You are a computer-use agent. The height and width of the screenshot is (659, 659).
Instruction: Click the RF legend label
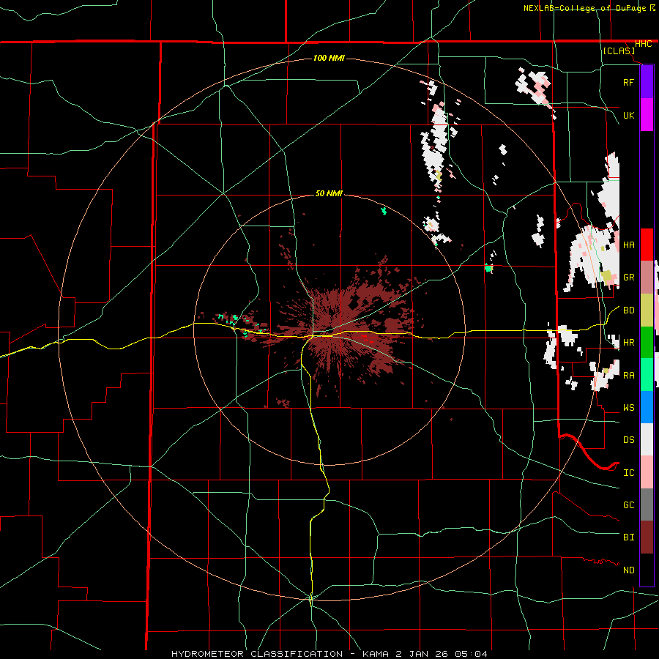pos(628,82)
